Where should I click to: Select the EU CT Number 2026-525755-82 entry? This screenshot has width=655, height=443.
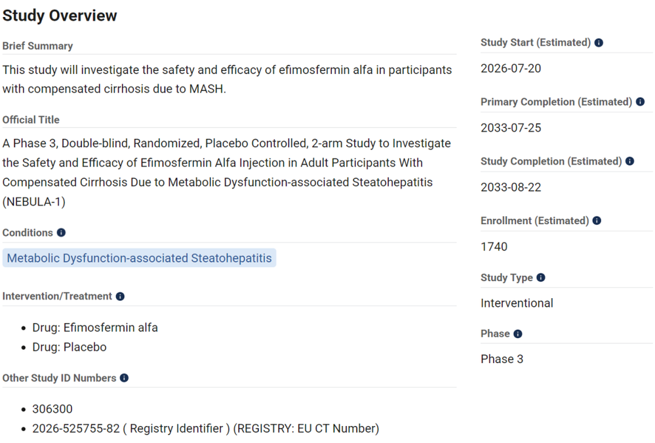[x=205, y=429]
